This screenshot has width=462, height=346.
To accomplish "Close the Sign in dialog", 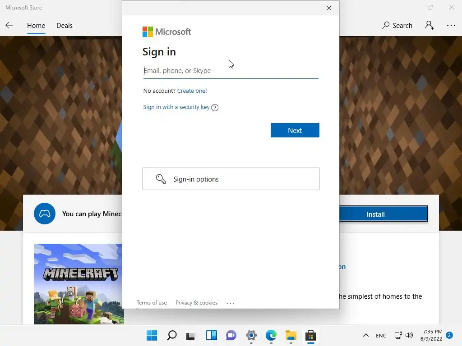I will [329, 8].
